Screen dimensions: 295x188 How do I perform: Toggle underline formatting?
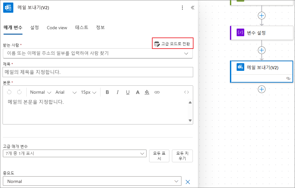[x=128, y=92]
